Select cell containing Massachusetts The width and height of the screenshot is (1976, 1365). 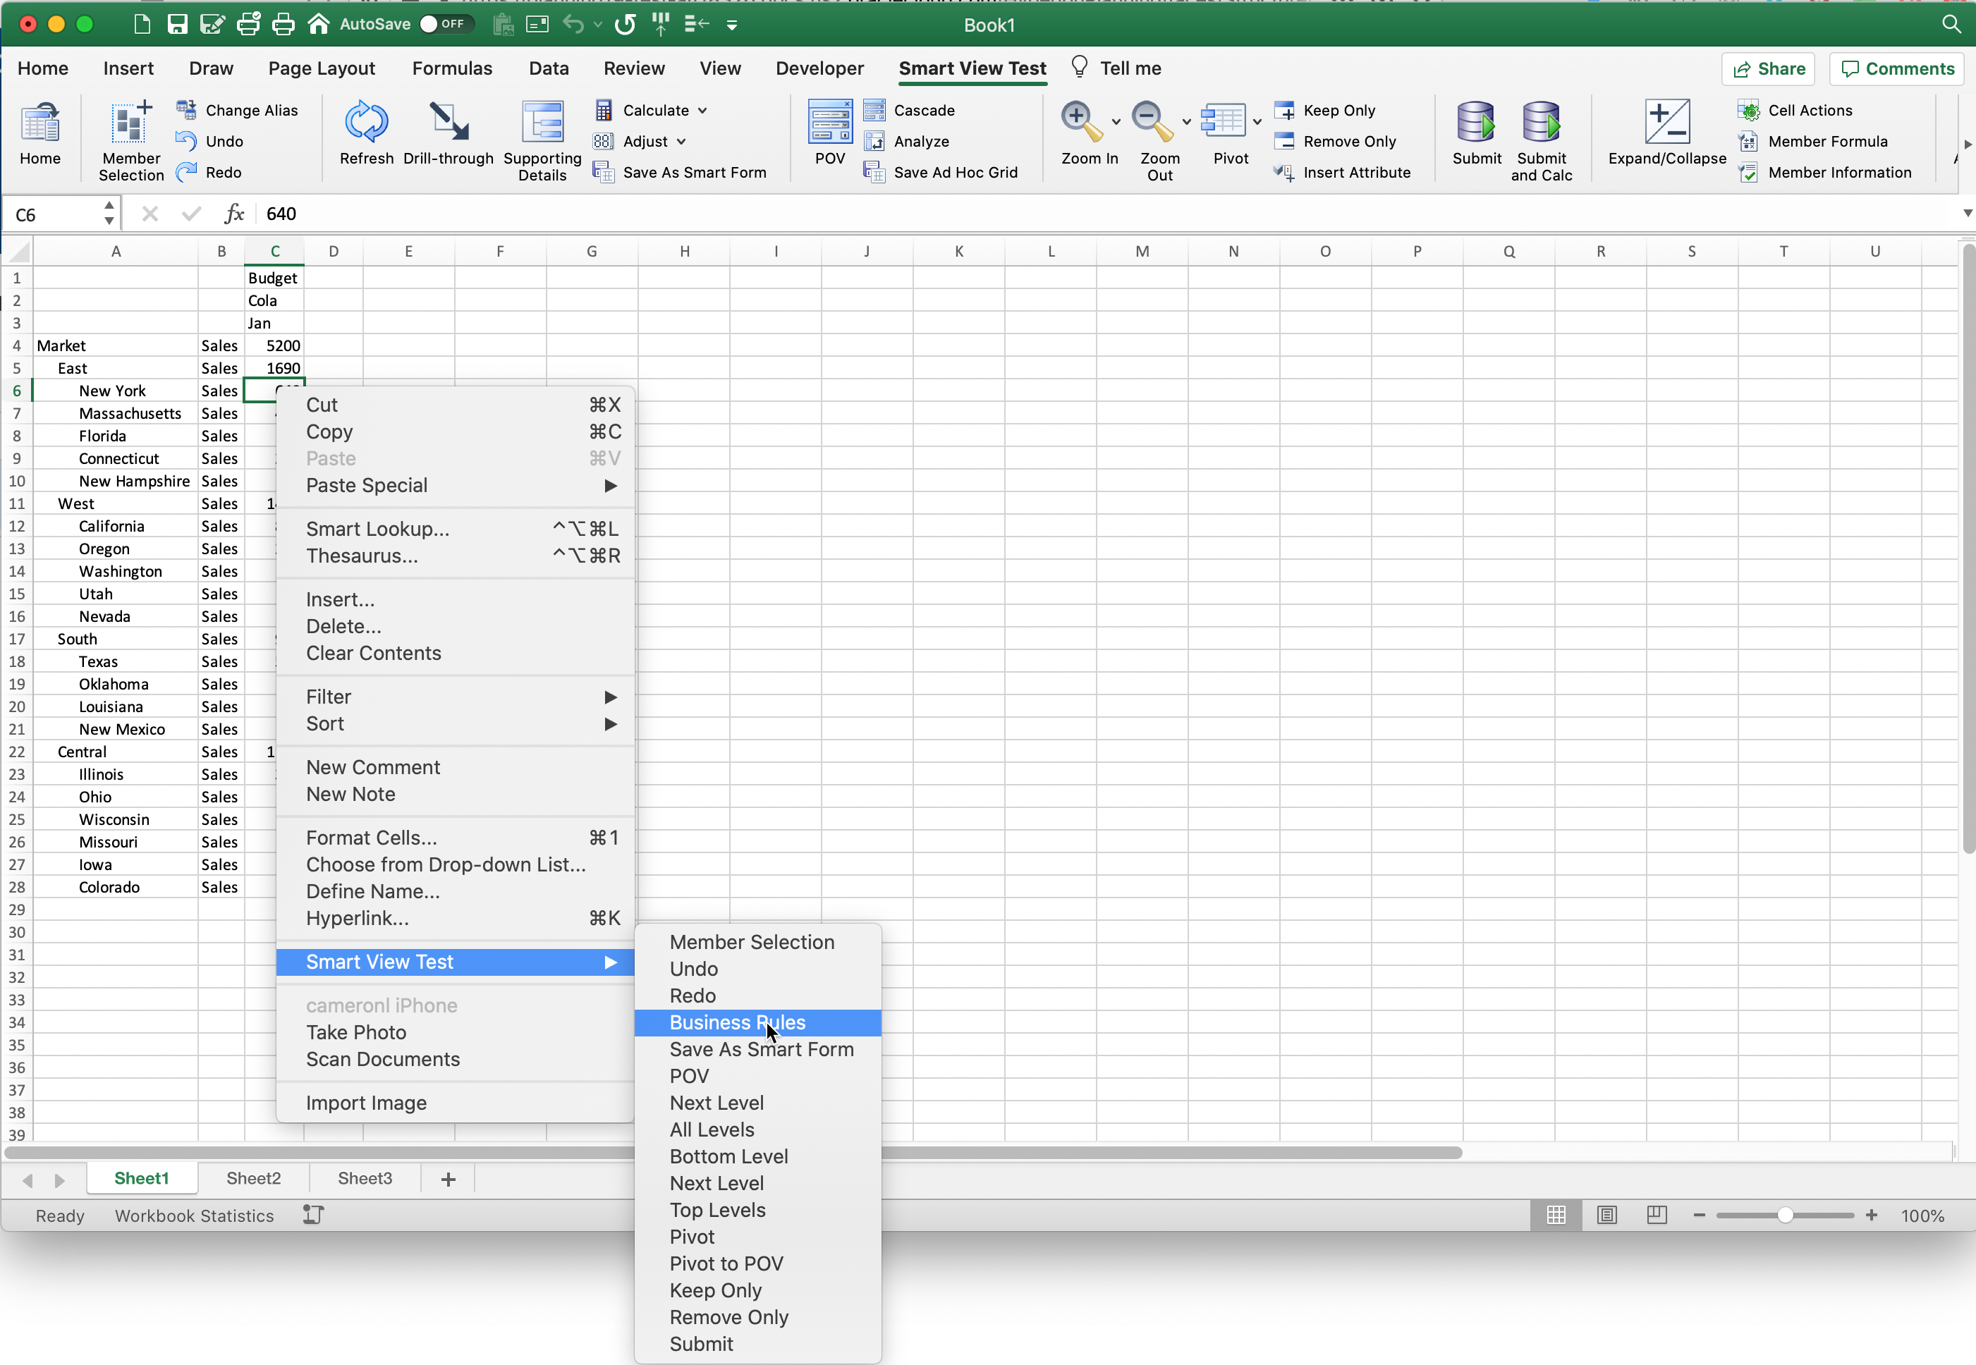click(x=116, y=413)
